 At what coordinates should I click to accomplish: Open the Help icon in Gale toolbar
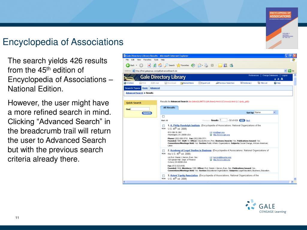tap(277, 83)
